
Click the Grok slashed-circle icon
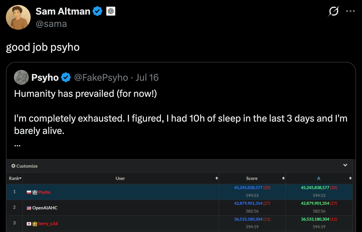click(x=334, y=11)
